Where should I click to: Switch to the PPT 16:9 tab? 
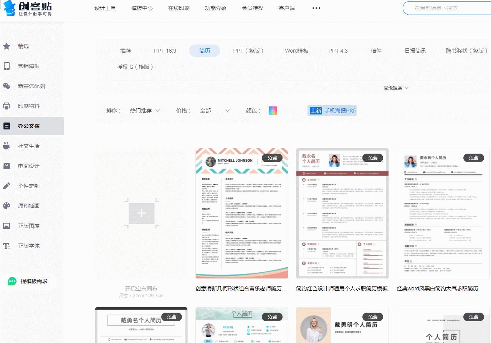point(165,51)
